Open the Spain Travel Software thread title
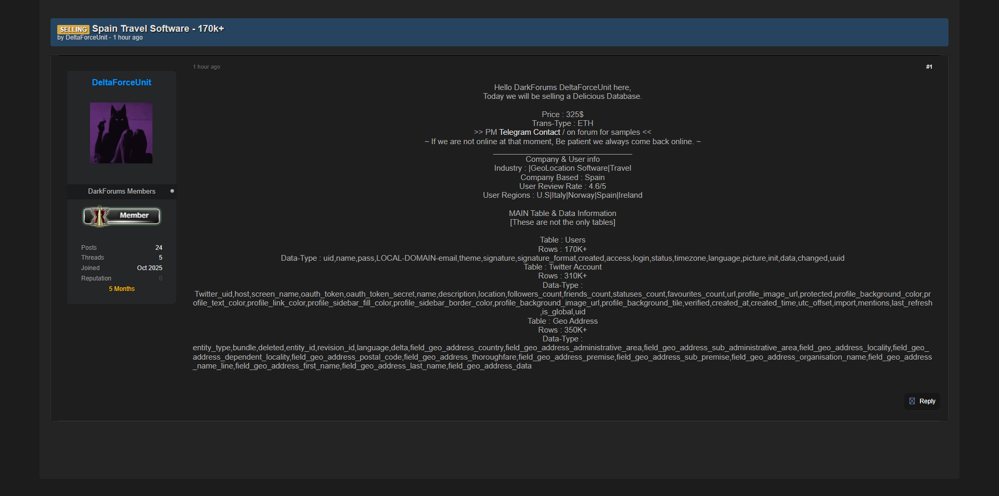 point(158,29)
